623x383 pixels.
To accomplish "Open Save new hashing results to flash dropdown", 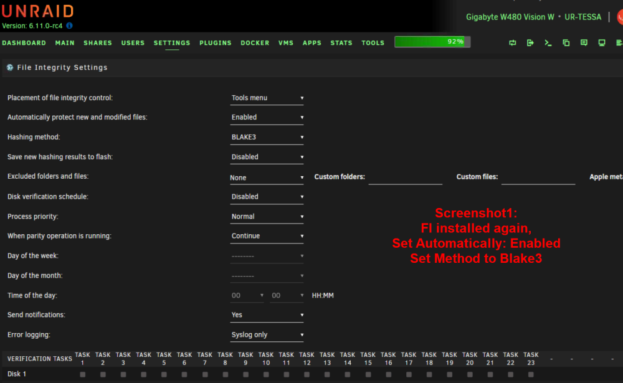I will [x=267, y=157].
